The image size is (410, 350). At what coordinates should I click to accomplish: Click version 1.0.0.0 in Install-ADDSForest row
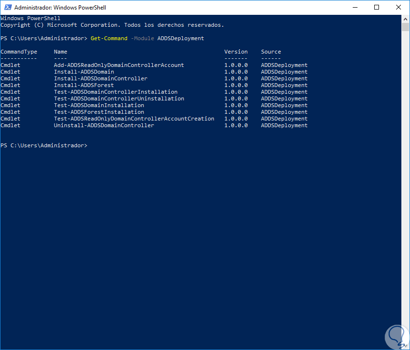click(236, 85)
